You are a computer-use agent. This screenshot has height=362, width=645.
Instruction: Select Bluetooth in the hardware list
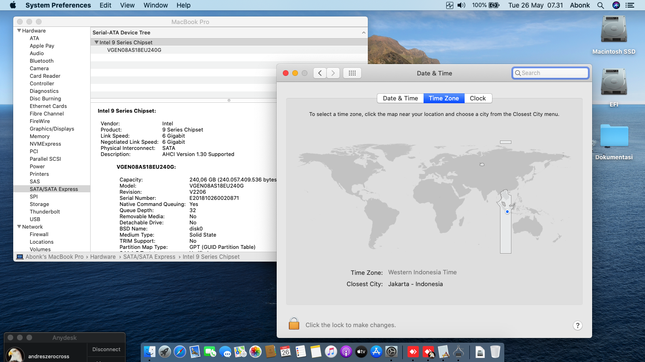(42, 61)
